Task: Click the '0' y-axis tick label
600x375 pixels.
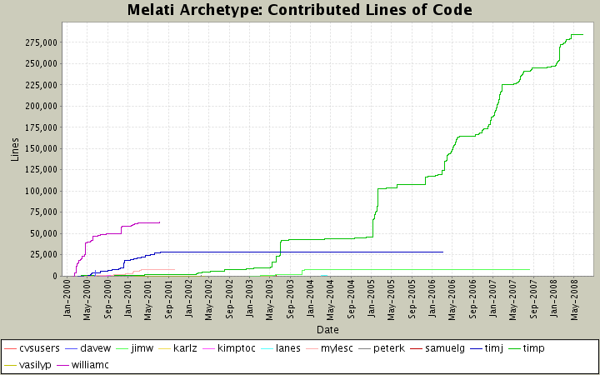Action: pos(56,276)
